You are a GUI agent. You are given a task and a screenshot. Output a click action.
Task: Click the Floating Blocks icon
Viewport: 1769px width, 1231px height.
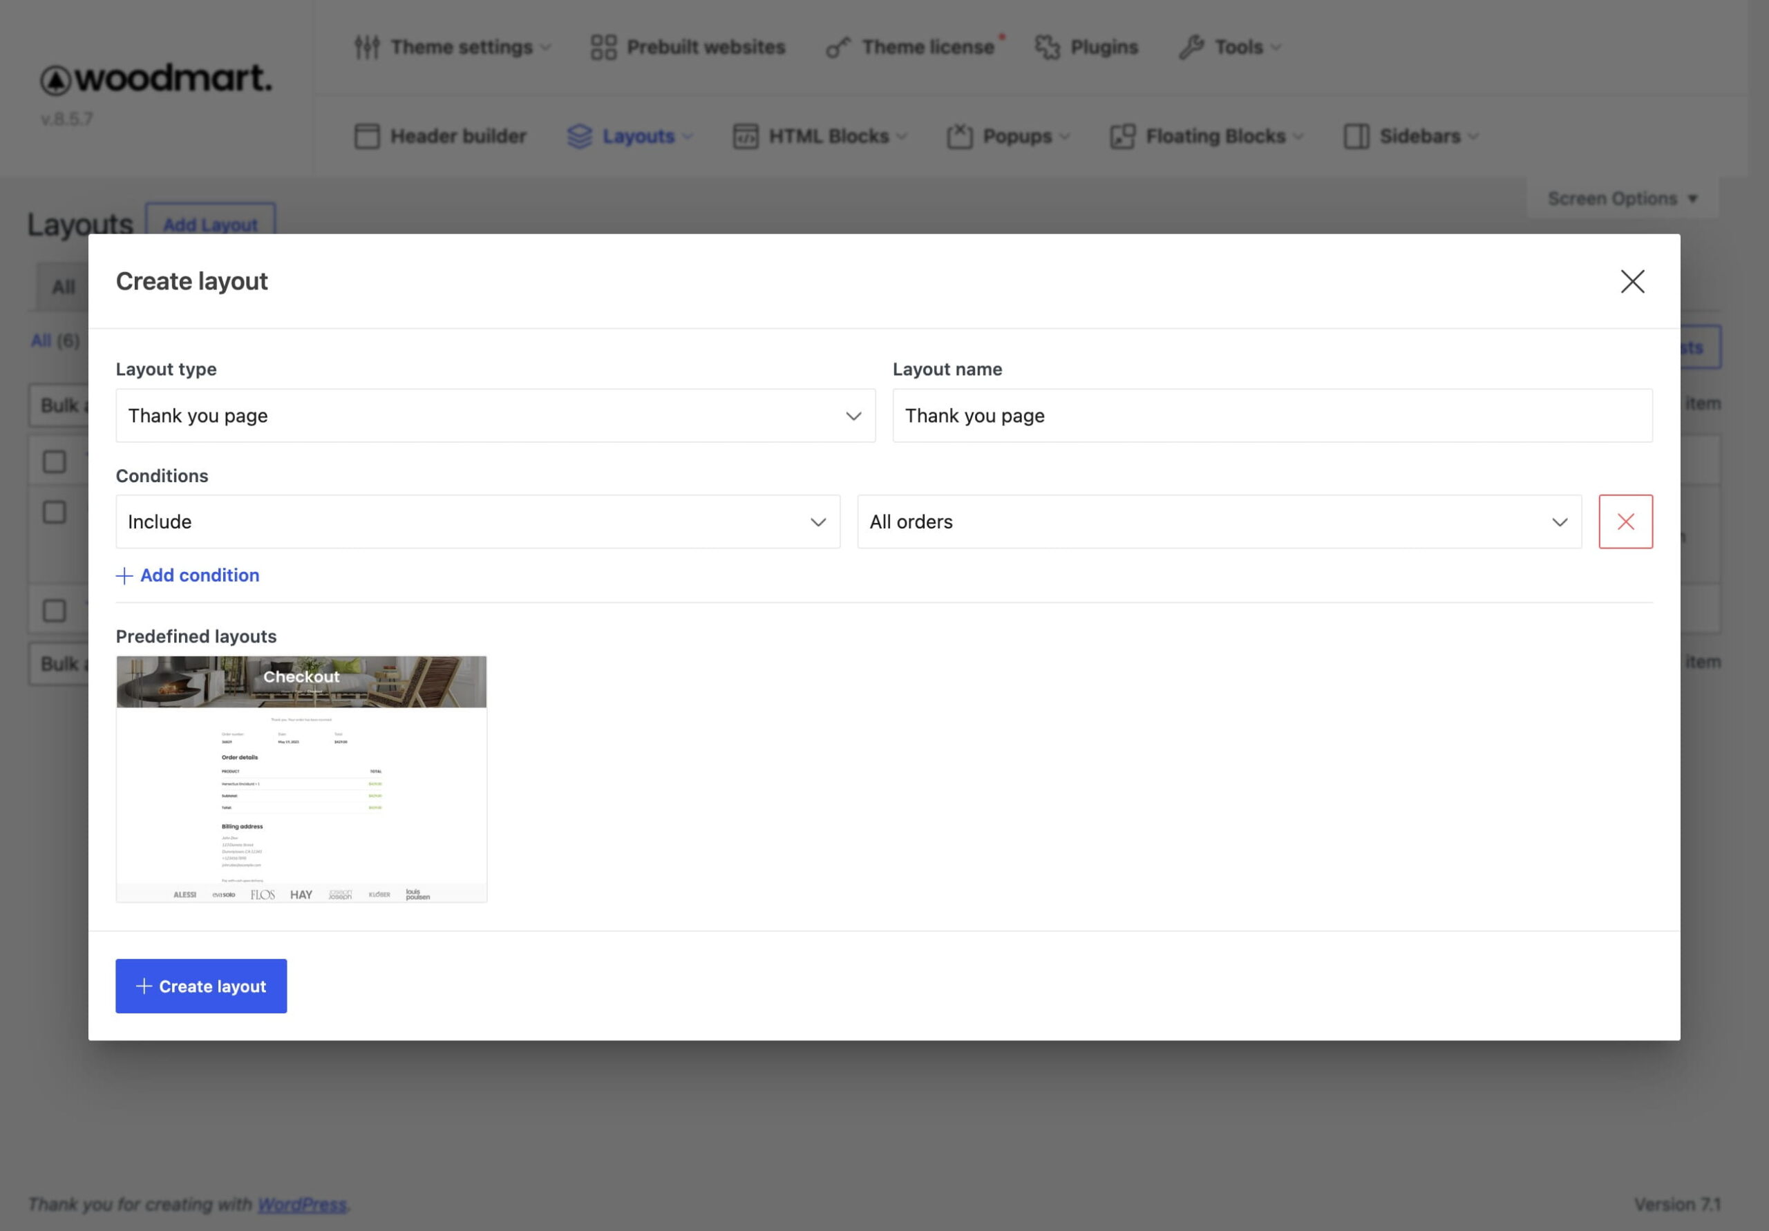point(1123,136)
